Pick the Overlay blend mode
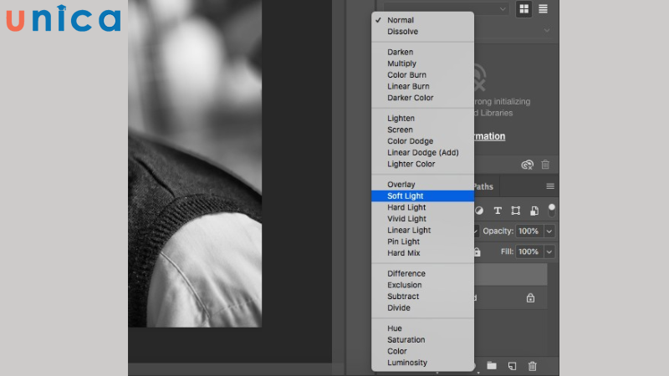669x376 pixels. pos(401,185)
